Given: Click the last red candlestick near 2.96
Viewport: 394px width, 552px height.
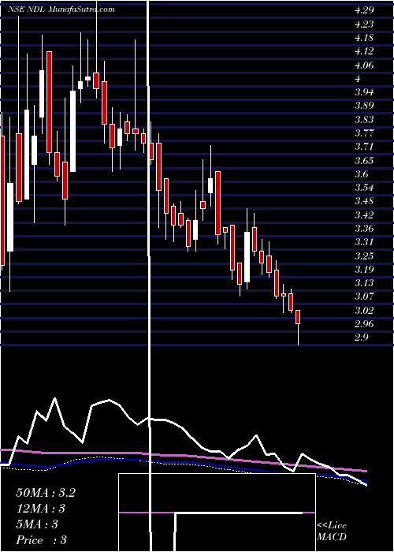Looking at the screenshot, I should coord(298,317).
